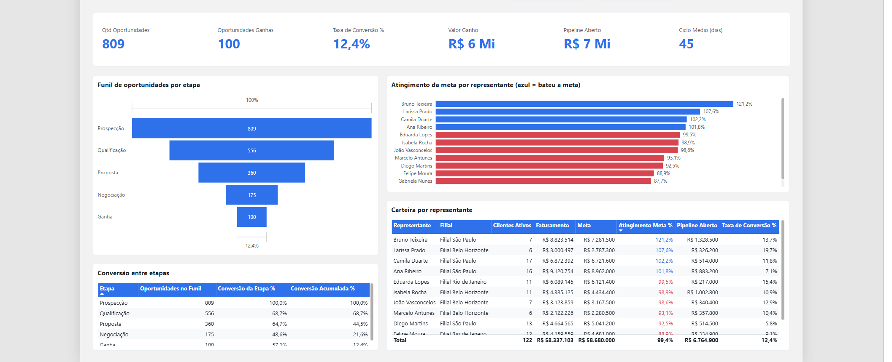Image resolution: width=892 pixels, height=362 pixels.
Task: Click the sort arrow under the Etapa header
Action: [x=102, y=294]
